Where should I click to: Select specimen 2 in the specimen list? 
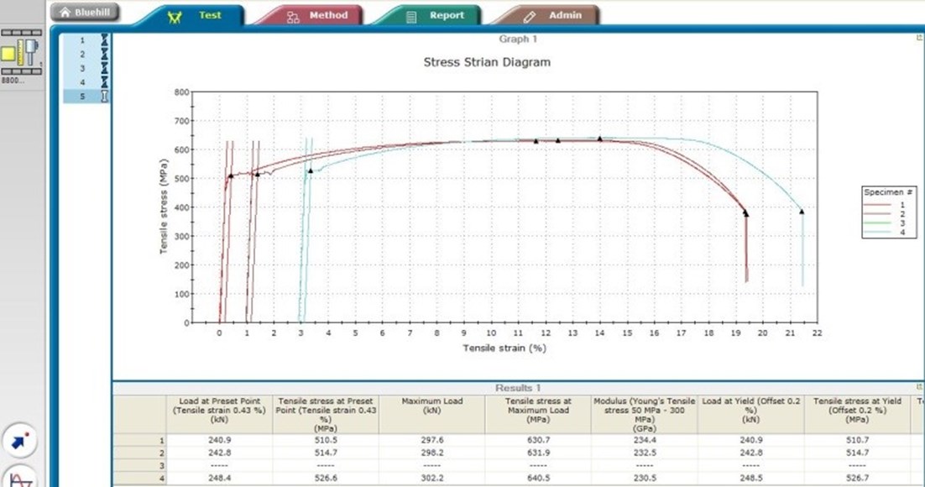click(82, 54)
